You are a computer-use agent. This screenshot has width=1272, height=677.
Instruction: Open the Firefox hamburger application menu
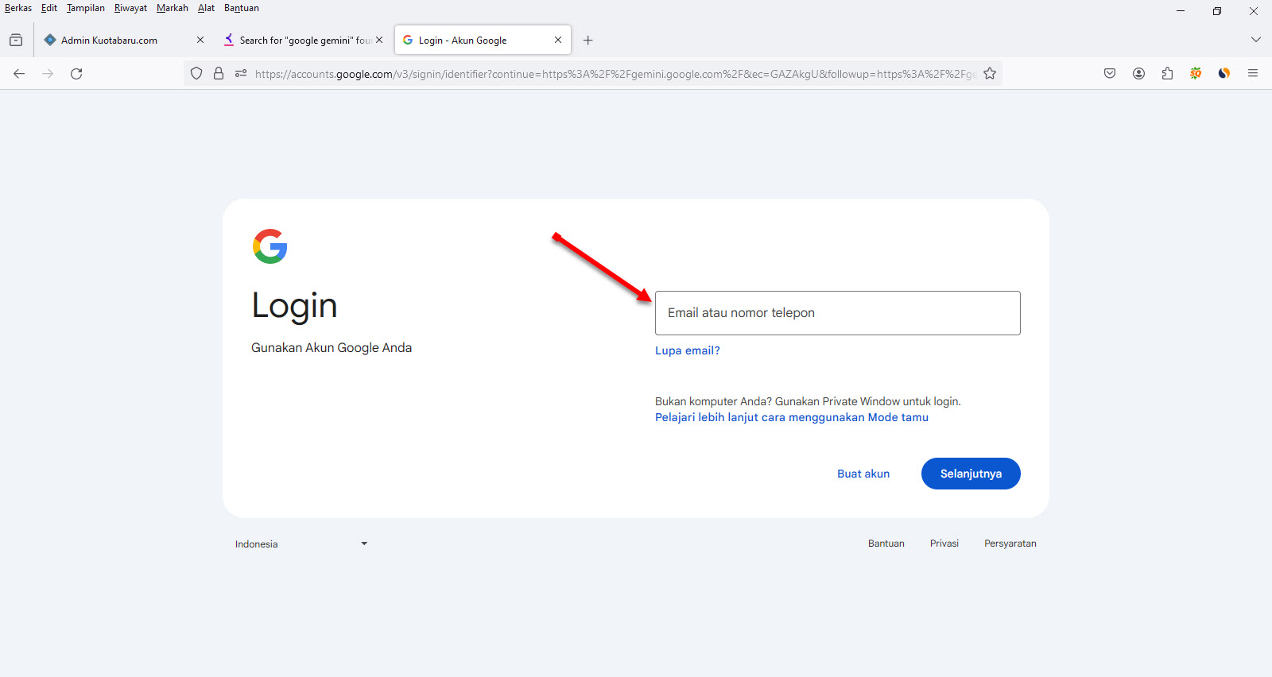[x=1253, y=74]
